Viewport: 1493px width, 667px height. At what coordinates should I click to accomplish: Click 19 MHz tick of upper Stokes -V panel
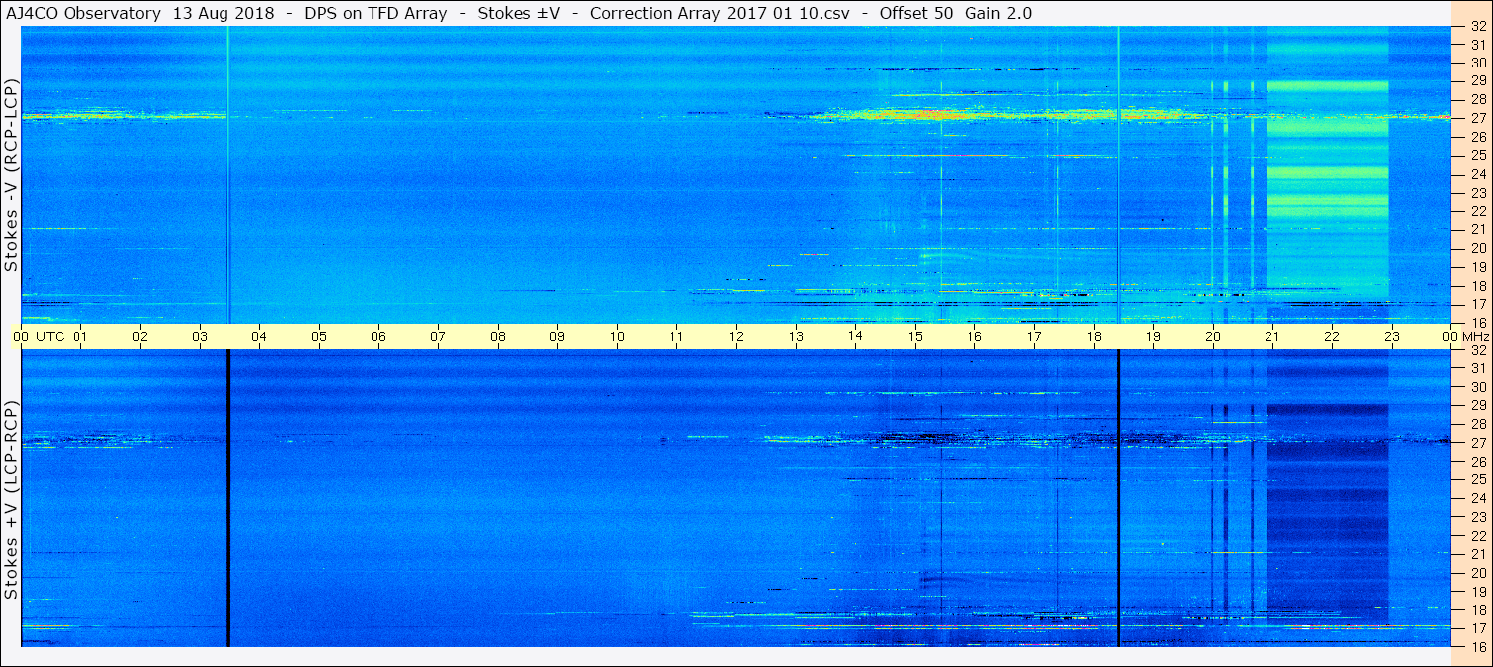1477,266
